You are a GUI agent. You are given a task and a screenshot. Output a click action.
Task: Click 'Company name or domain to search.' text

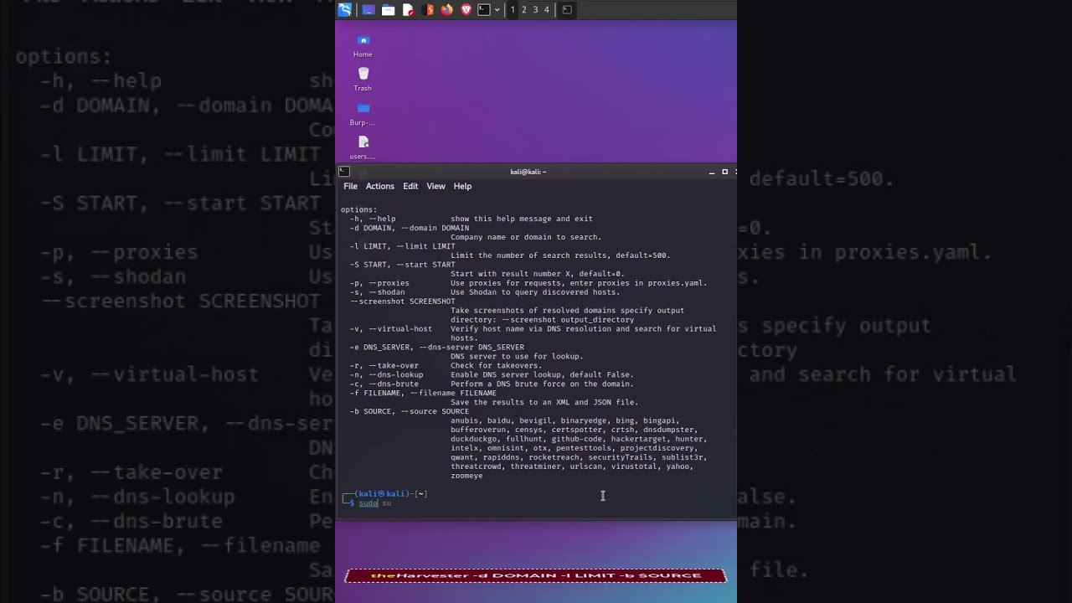(x=526, y=237)
